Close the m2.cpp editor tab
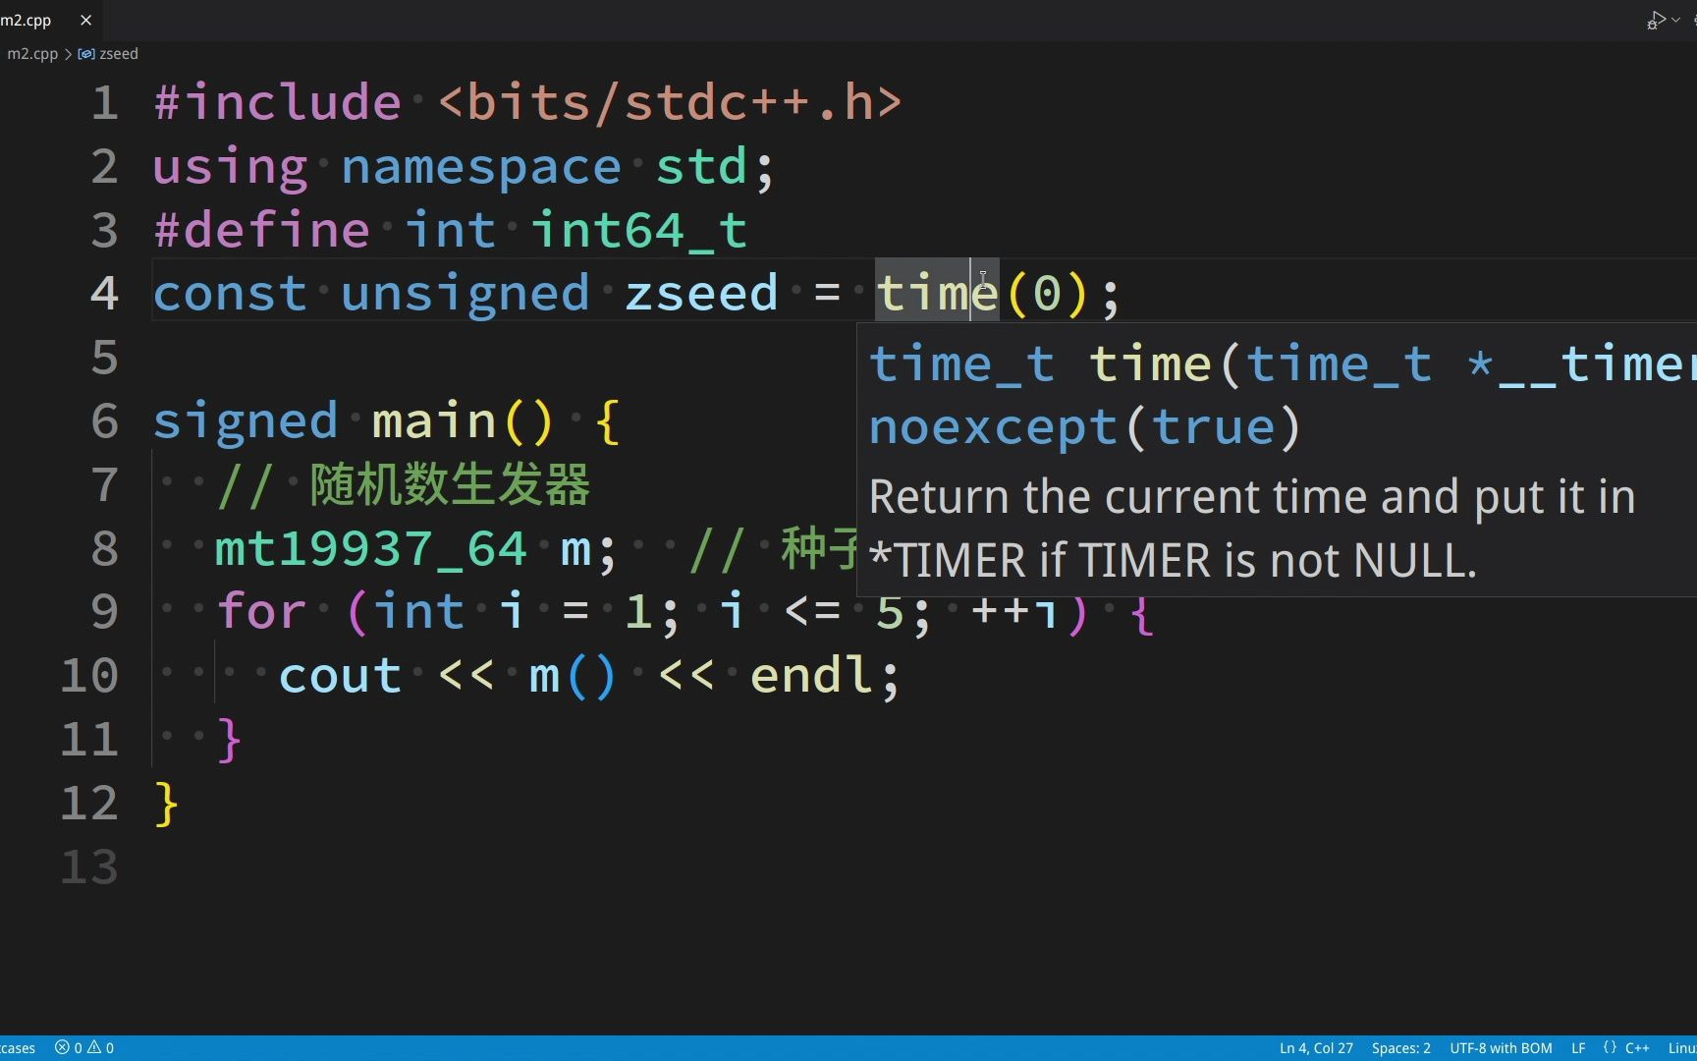Screen dimensions: 1697x1061 click(x=85, y=20)
